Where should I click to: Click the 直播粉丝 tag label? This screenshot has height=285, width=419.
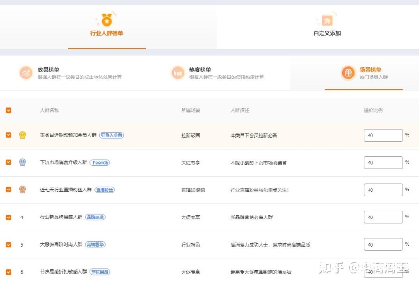105,190
